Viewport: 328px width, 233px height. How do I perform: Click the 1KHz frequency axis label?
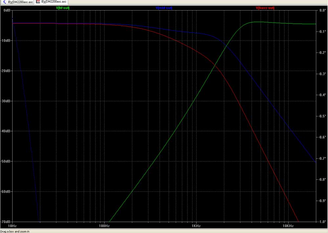(196, 226)
